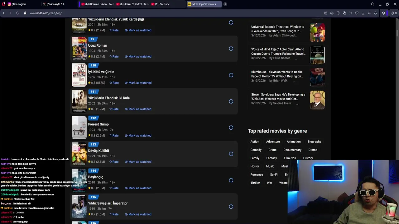This screenshot has width=399, height=224.
Task: Open the Spielberg news thumbnail image
Action: pyautogui.click(x=317, y=100)
